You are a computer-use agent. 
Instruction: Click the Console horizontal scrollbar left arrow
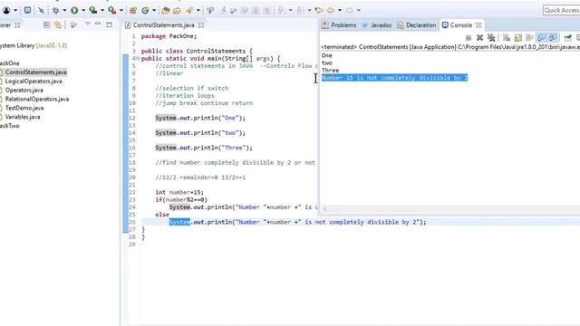pos(324,208)
